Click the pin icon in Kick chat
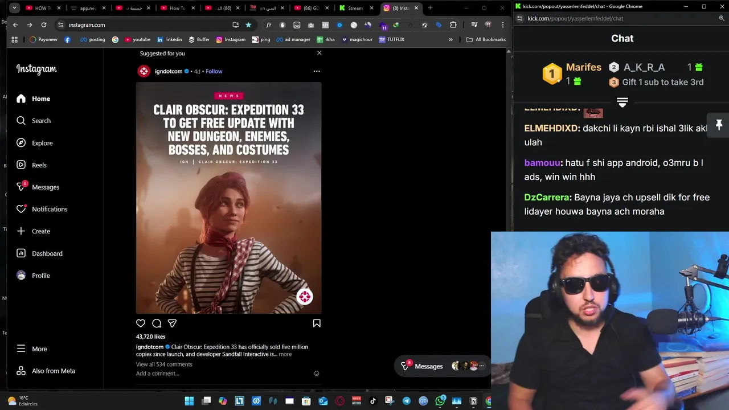729x410 pixels. (x=719, y=125)
